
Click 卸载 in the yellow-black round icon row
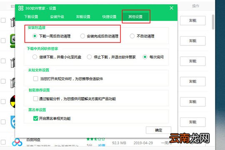[x=193, y=102]
